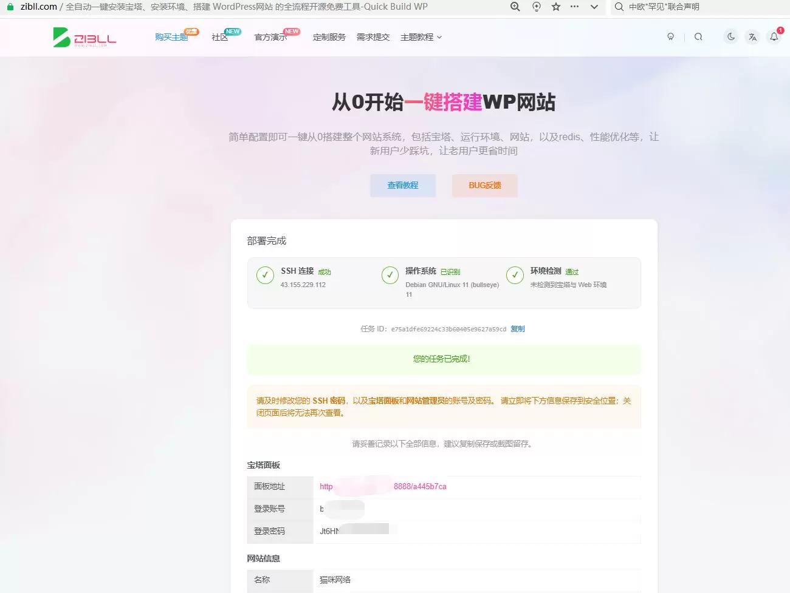Open 社区 menu item
Viewport: 790px width, 593px height.
click(219, 37)
